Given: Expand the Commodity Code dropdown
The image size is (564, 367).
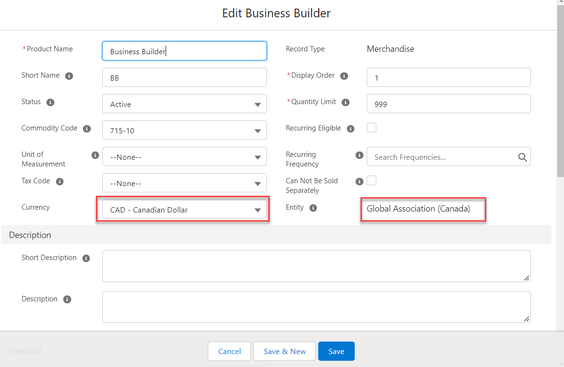Looking at the screenshot, I should tap(184, 130).
